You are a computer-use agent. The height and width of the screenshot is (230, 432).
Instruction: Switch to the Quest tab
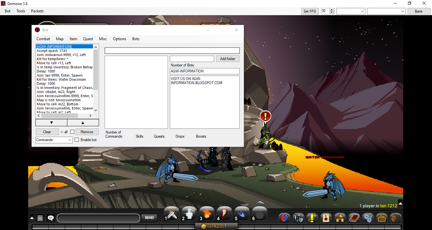pos(88,39)
